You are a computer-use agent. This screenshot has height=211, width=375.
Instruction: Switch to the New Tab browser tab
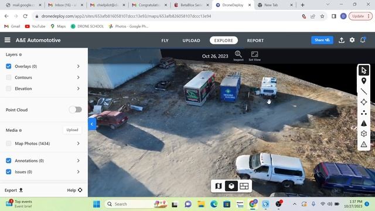275,5
